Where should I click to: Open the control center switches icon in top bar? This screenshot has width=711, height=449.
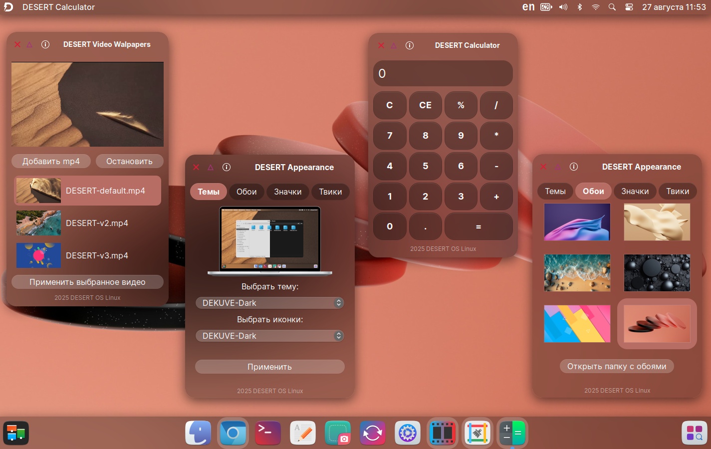point(629,7)
